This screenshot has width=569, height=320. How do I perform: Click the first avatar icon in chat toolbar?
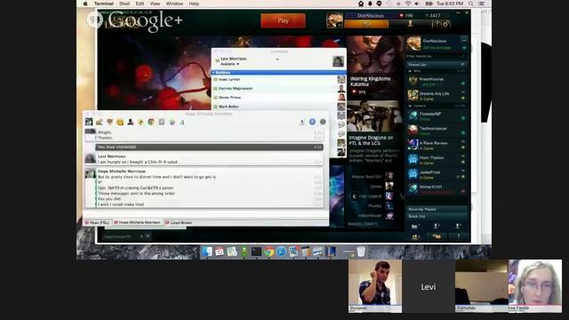[x=89, y=122]
